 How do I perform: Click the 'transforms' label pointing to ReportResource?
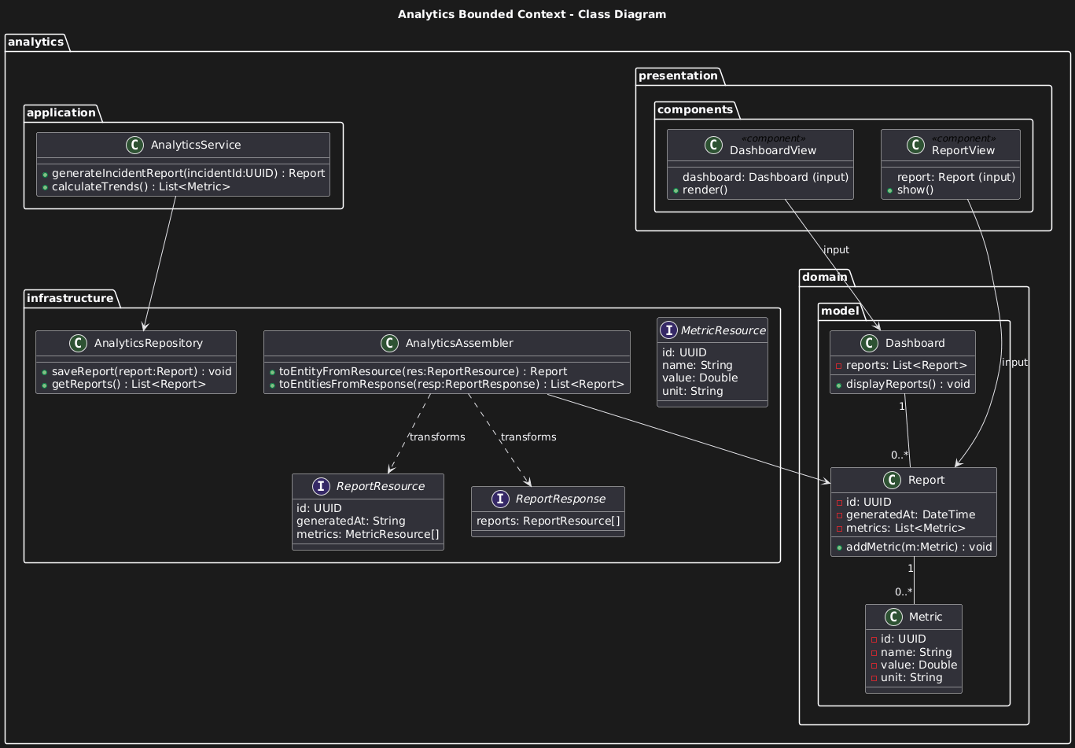coord(437,437)
